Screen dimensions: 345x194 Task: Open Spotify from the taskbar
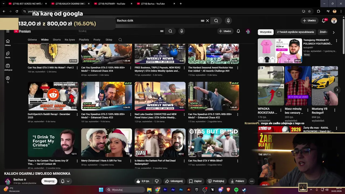(236, 190)
